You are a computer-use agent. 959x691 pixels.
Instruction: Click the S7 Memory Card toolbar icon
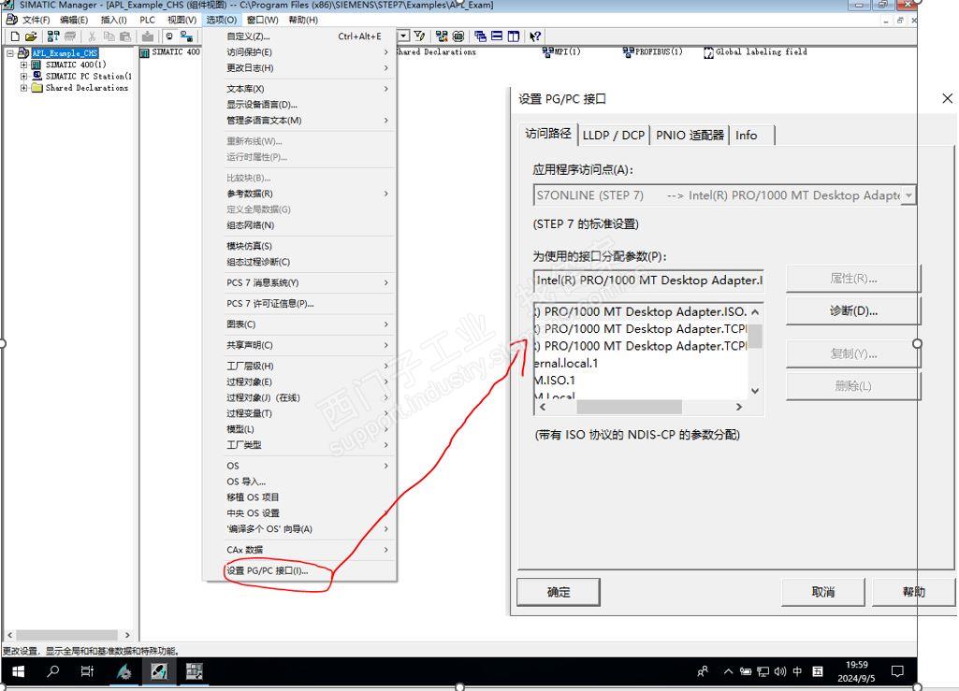70,36
